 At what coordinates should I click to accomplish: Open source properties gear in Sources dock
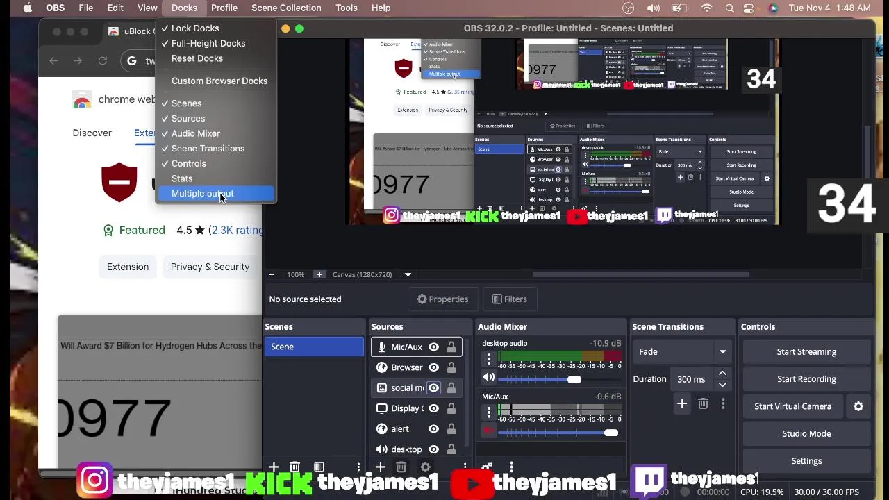click(425, 467)
